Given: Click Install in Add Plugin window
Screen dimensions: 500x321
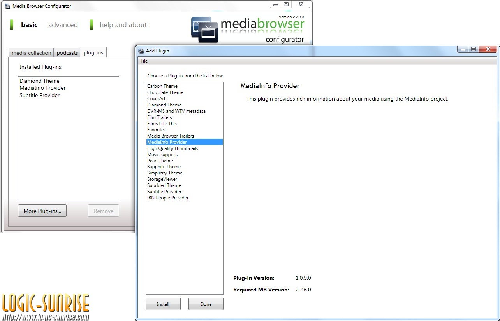Looking at the screenshot, I should tap(163, 304).
